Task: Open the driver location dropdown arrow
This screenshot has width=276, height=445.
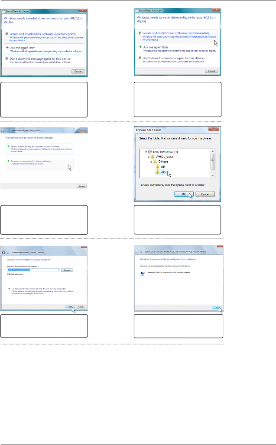Action: point(58,270)
